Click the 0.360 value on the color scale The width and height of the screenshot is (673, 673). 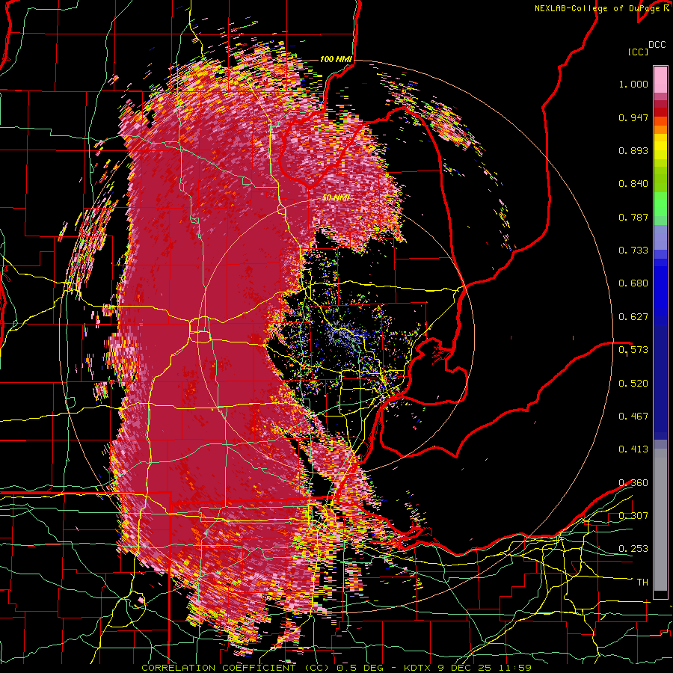pyautogui.click(x=633, y=483)
